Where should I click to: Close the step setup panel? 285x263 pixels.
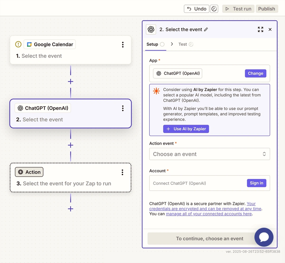pyautogui.click(x=270, y=29)
